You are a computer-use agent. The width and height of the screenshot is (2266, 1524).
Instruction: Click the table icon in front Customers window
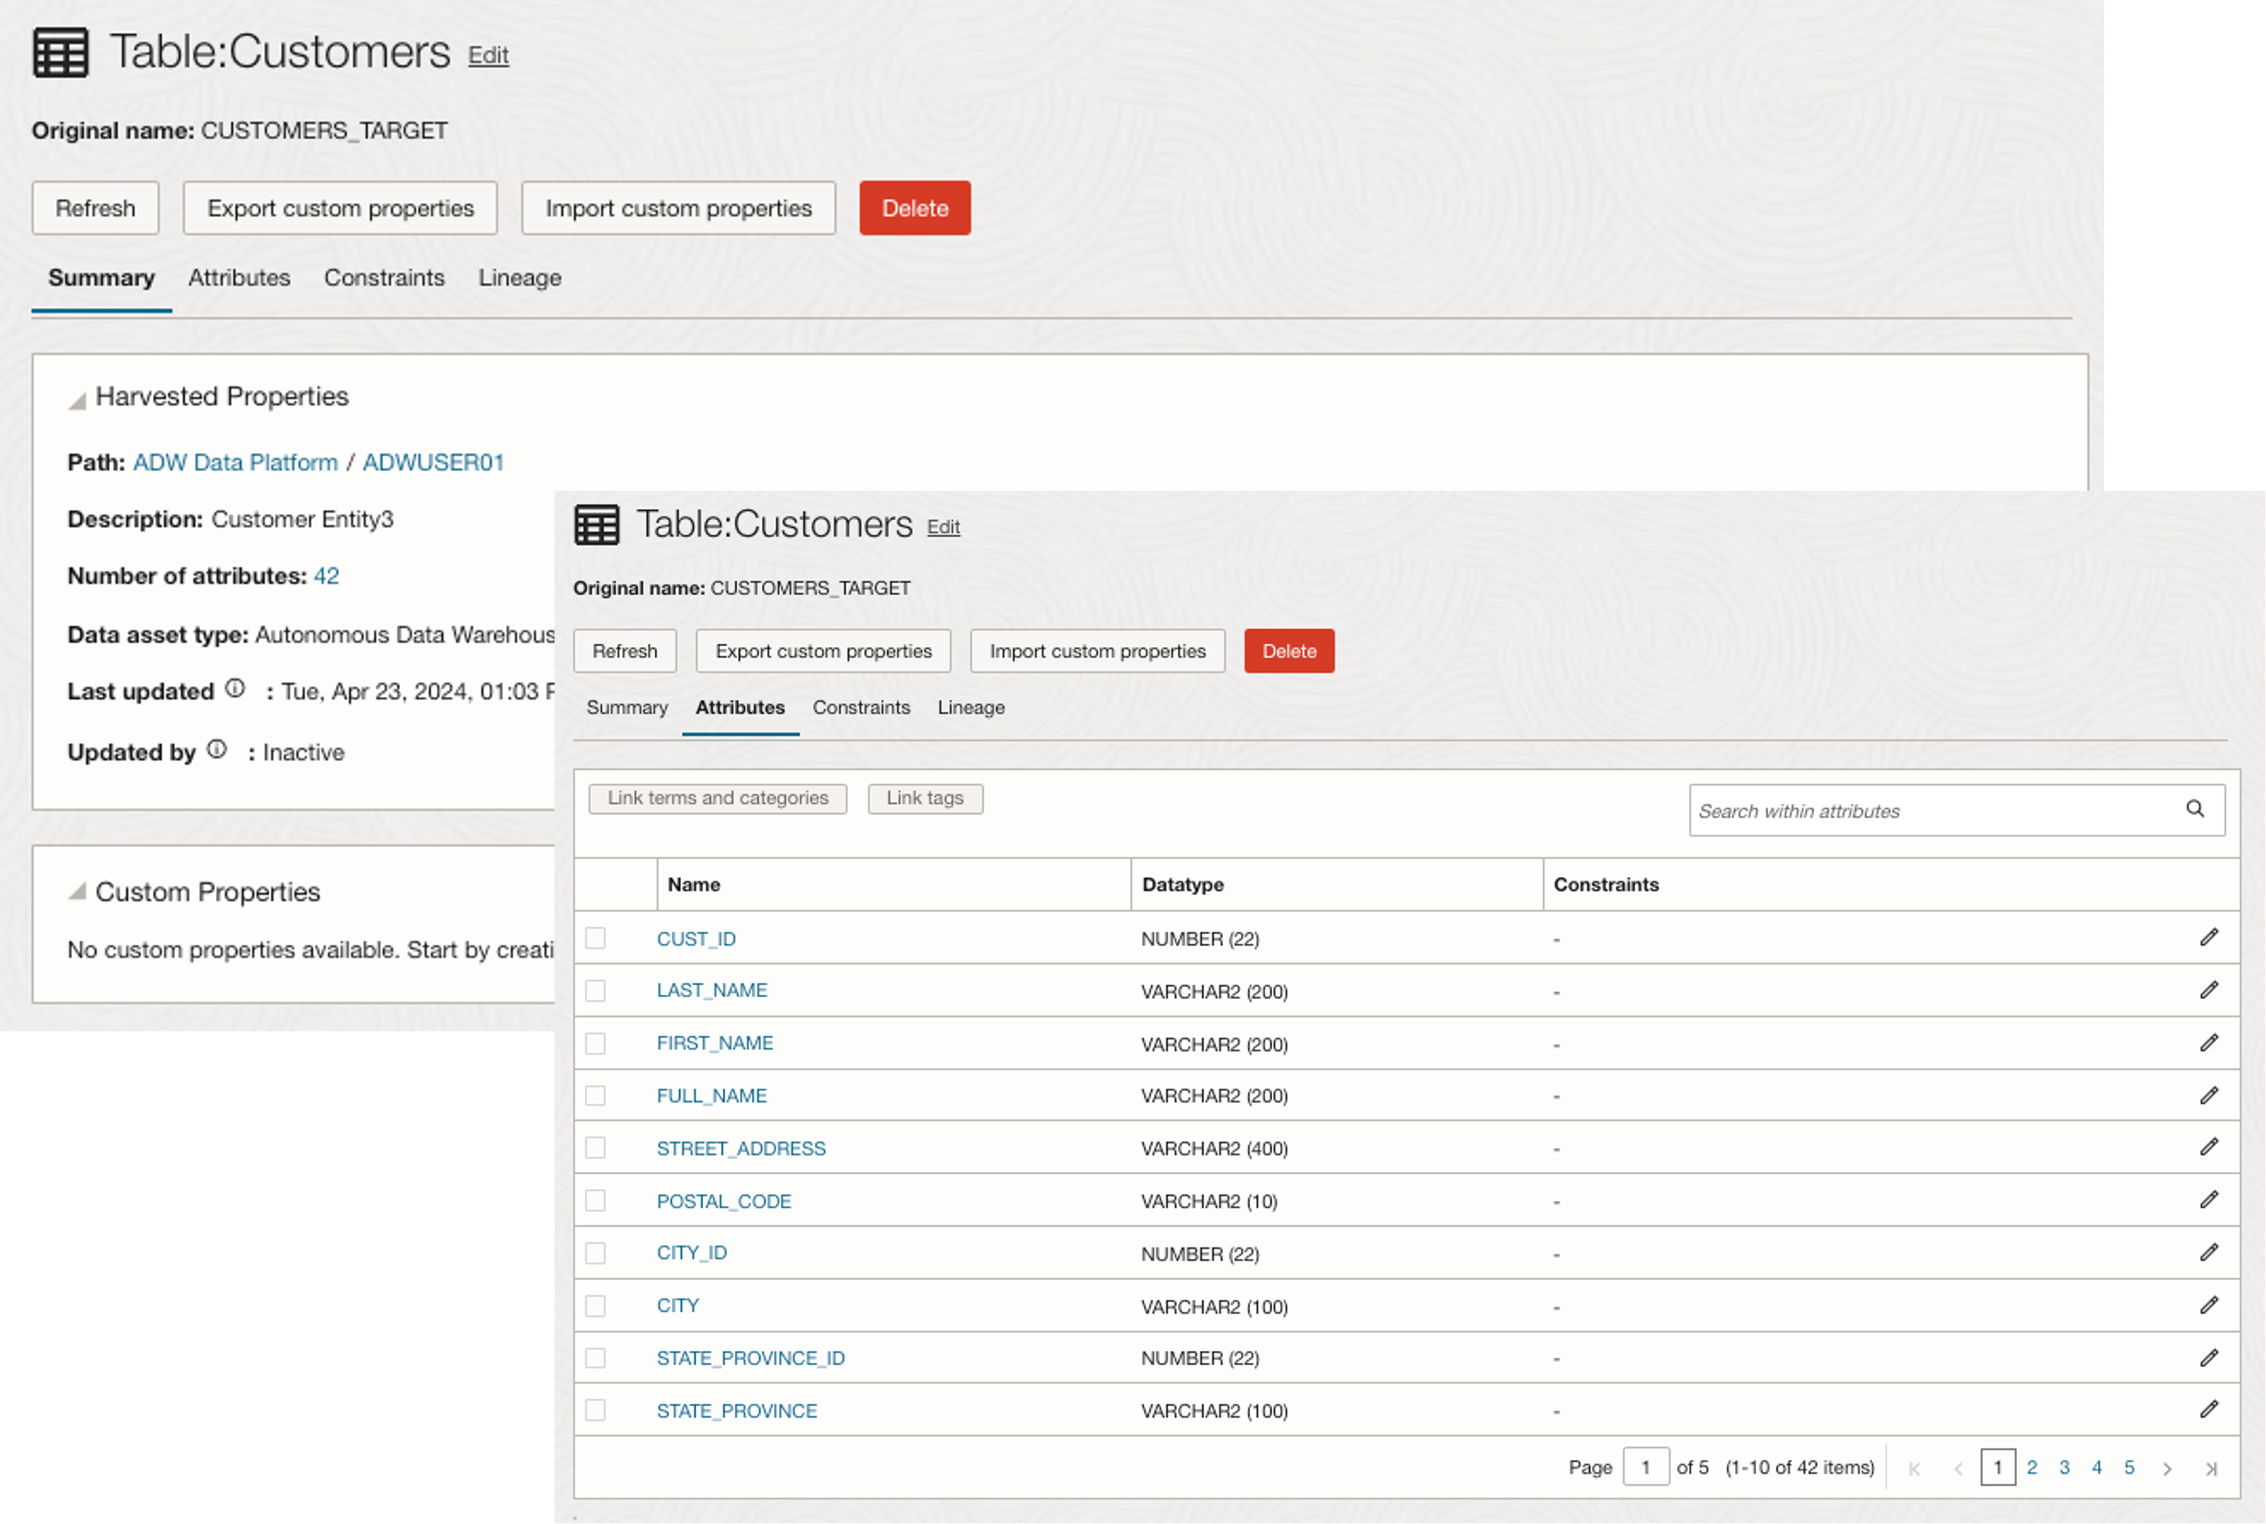tap(597, 525)
